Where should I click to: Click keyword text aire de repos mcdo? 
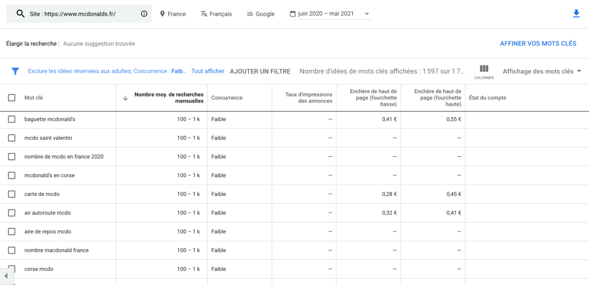(x=48, y=232)
